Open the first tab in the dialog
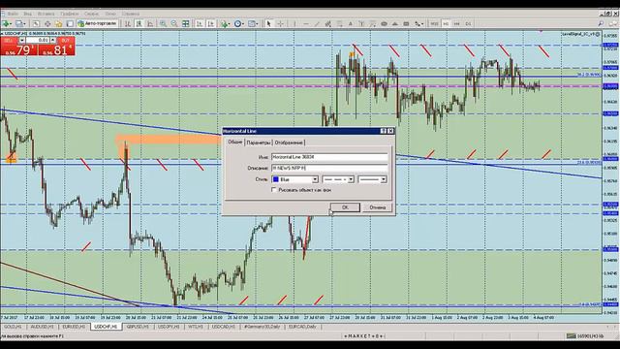 [234, 143]
